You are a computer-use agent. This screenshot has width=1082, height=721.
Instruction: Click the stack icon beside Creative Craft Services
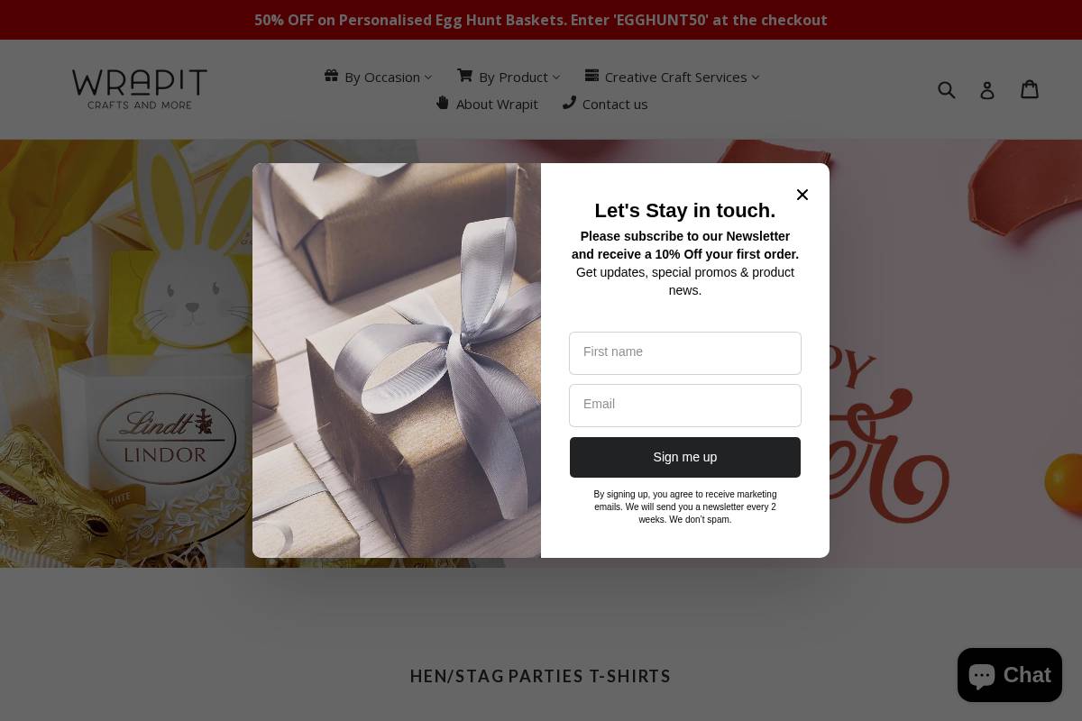click(591, 76)
